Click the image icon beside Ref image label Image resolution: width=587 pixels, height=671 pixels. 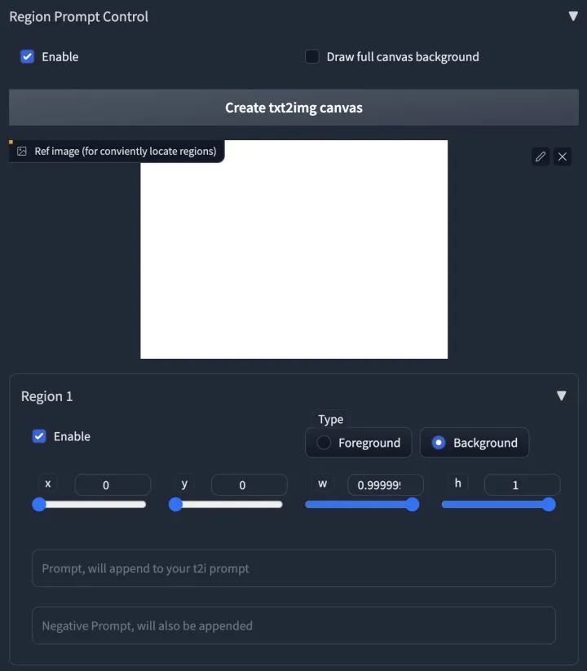[x=22, y=152]
